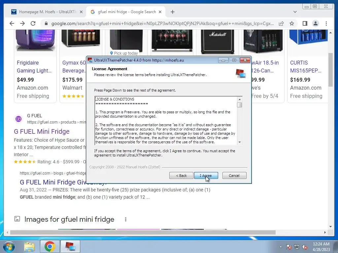Click UltraUXThemePatcher installer taskbar icon
338x253 pixels.
click(70, 246)
